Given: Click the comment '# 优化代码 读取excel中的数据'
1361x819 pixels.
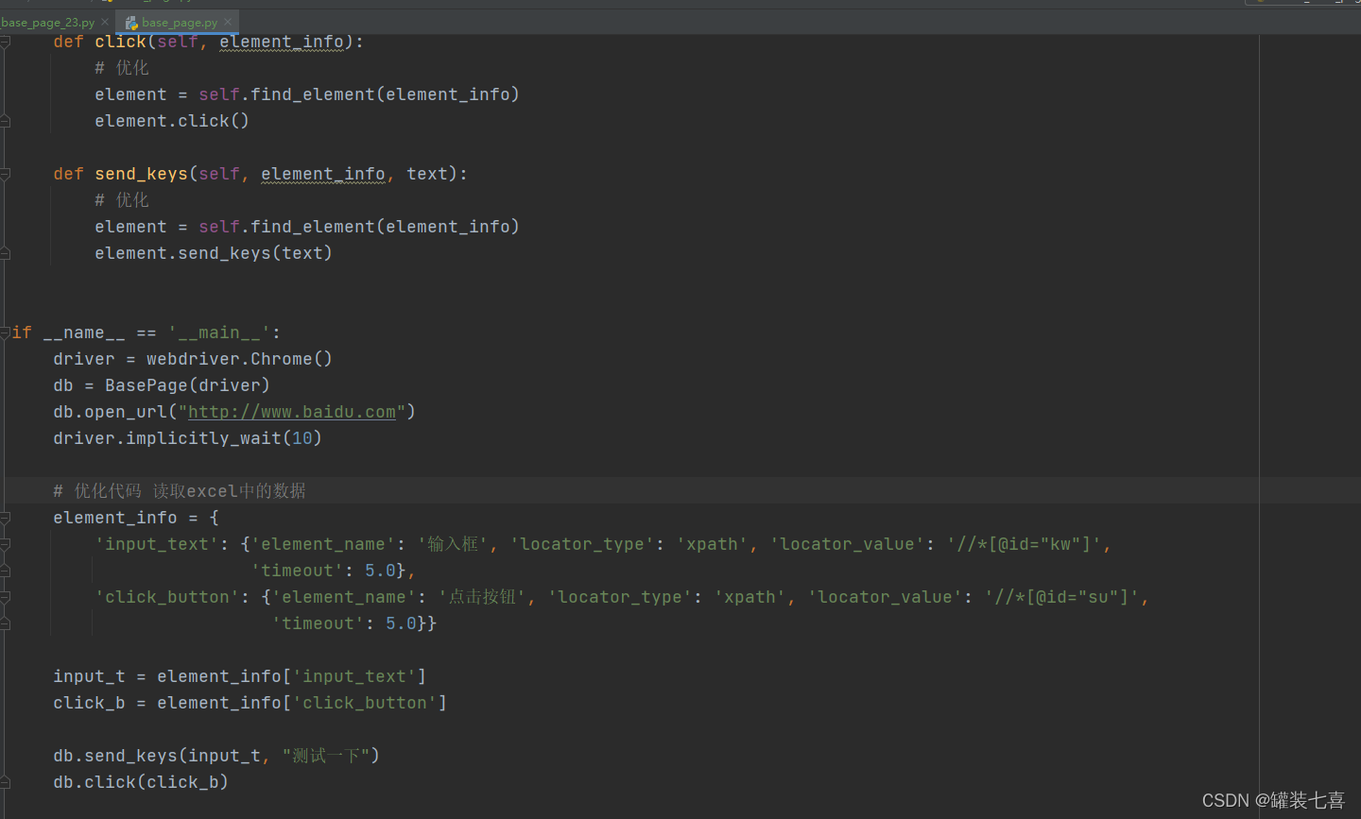Looking at the screenshot, I should 180,491.
